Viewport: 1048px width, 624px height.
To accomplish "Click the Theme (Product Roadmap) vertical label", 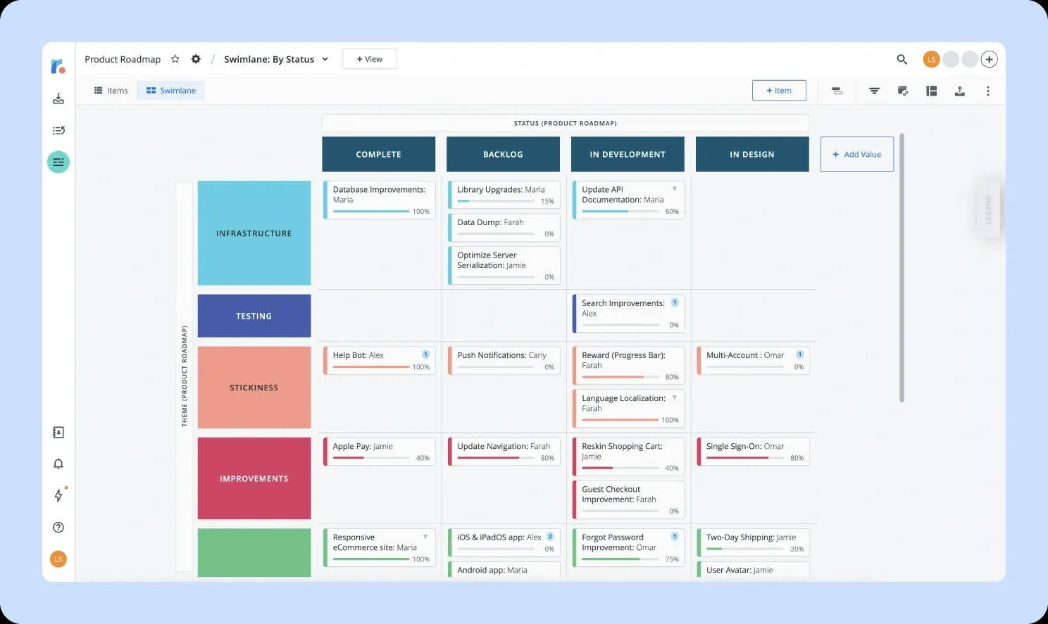I will [184, 376].
